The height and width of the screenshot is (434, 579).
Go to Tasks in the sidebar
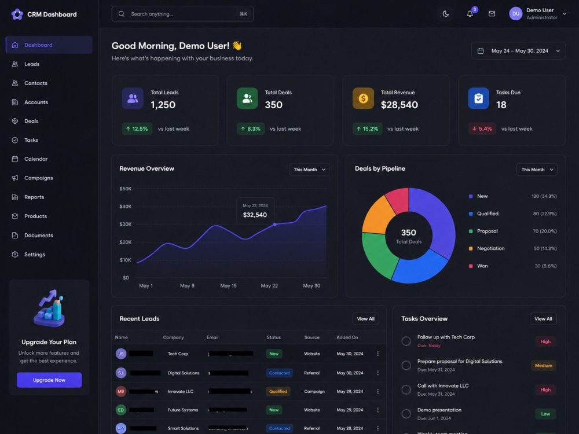(x=49, y=140)
